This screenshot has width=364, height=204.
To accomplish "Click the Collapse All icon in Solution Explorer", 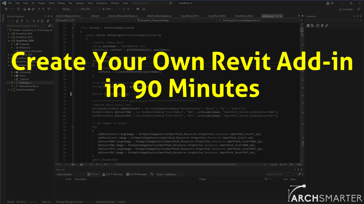I will click(38, 21).
